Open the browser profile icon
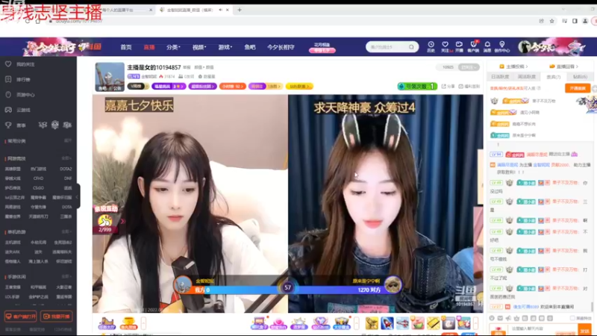This screenshot has height=336, width=597. (x=585, y=21)
